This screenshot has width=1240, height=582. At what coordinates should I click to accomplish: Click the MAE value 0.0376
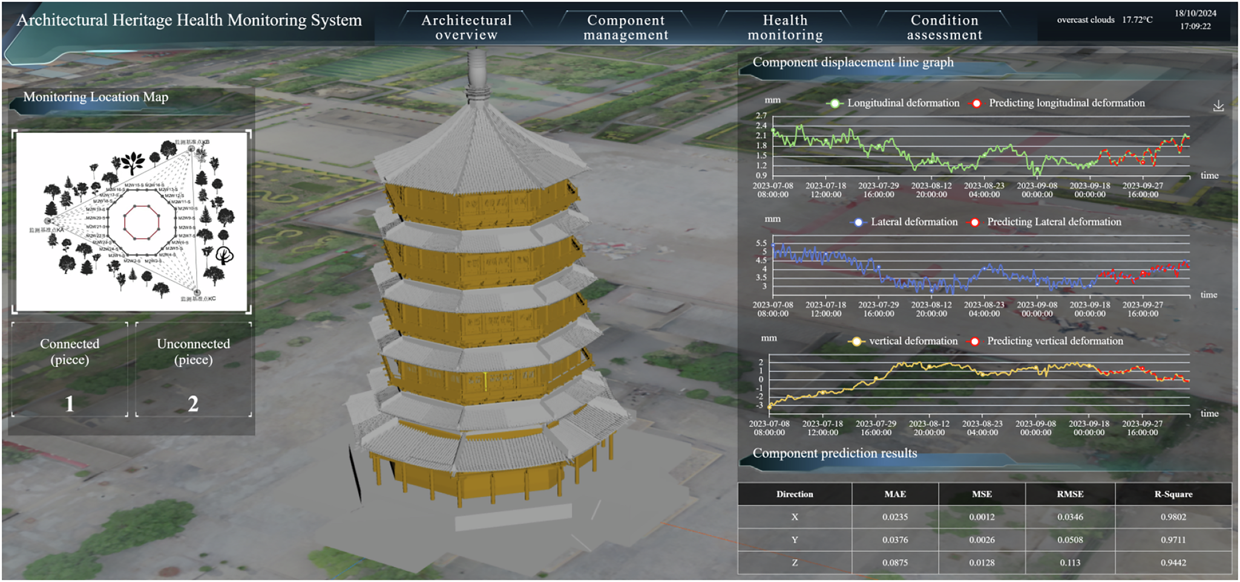coord(895,540)
